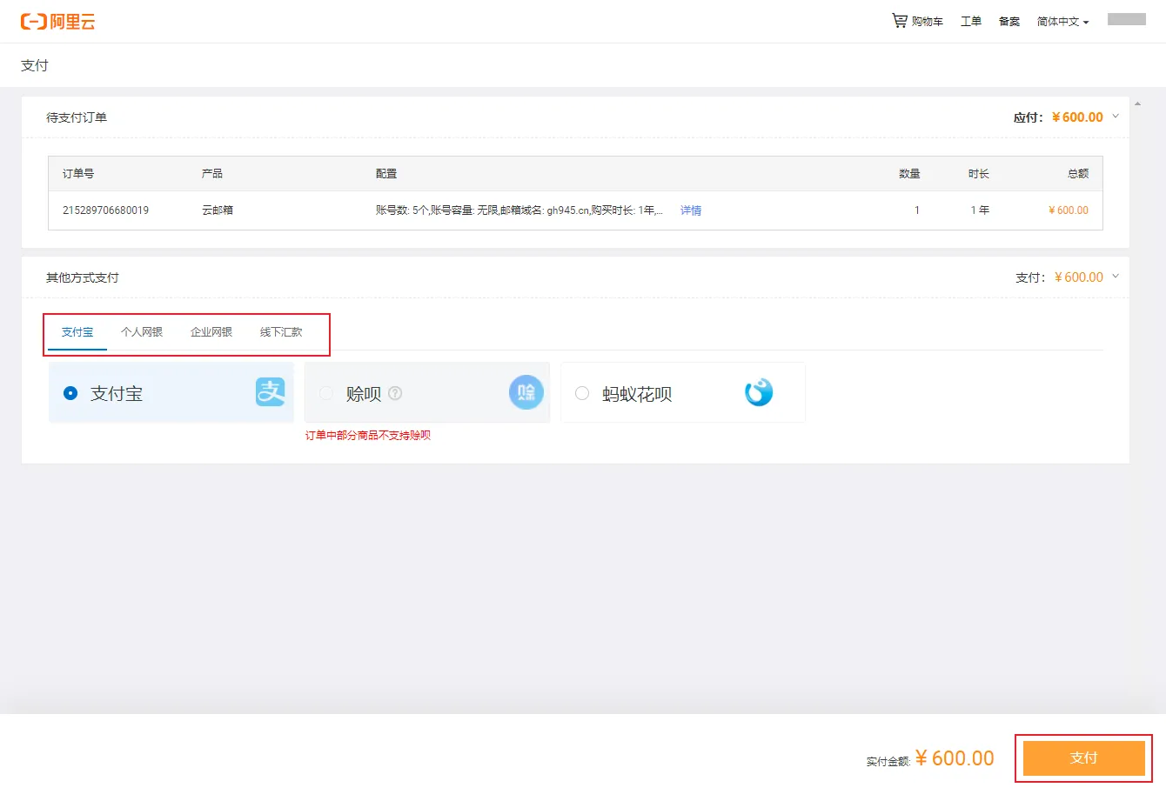Click the question mark icon beside 赊呗

[x=396, y=393]
